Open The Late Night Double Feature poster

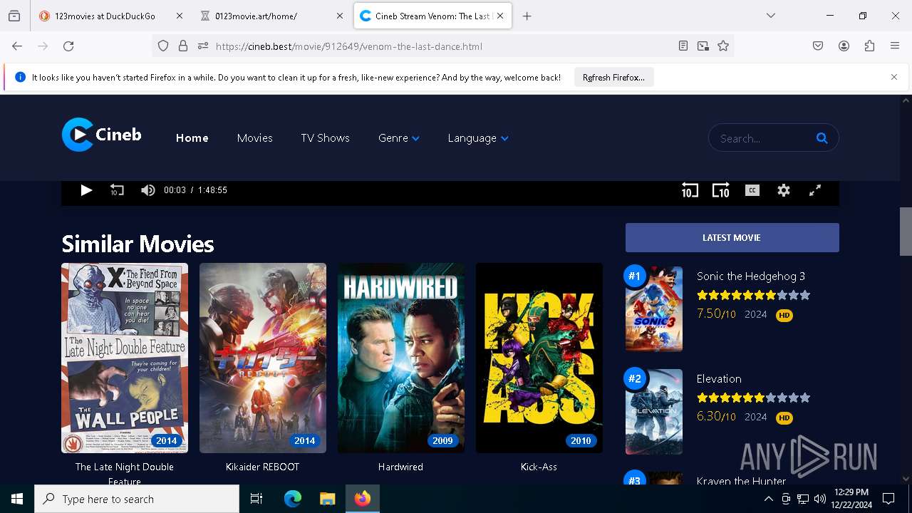tap(125, 358)
